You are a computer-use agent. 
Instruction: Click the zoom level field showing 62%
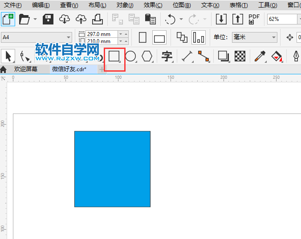tap(282, 19)
